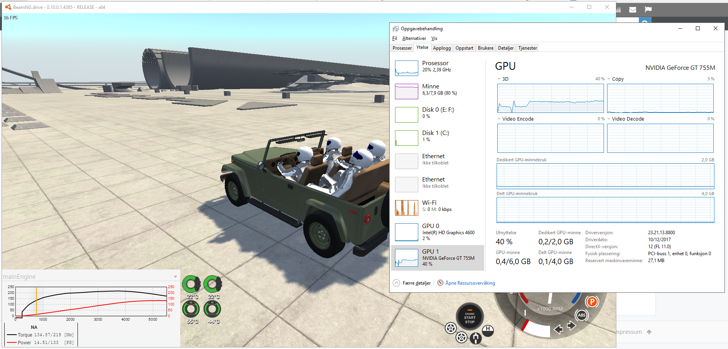Screen dimensions: 728x349
Task: Select the Minne performance entry
Action: (x=438, y=91)
